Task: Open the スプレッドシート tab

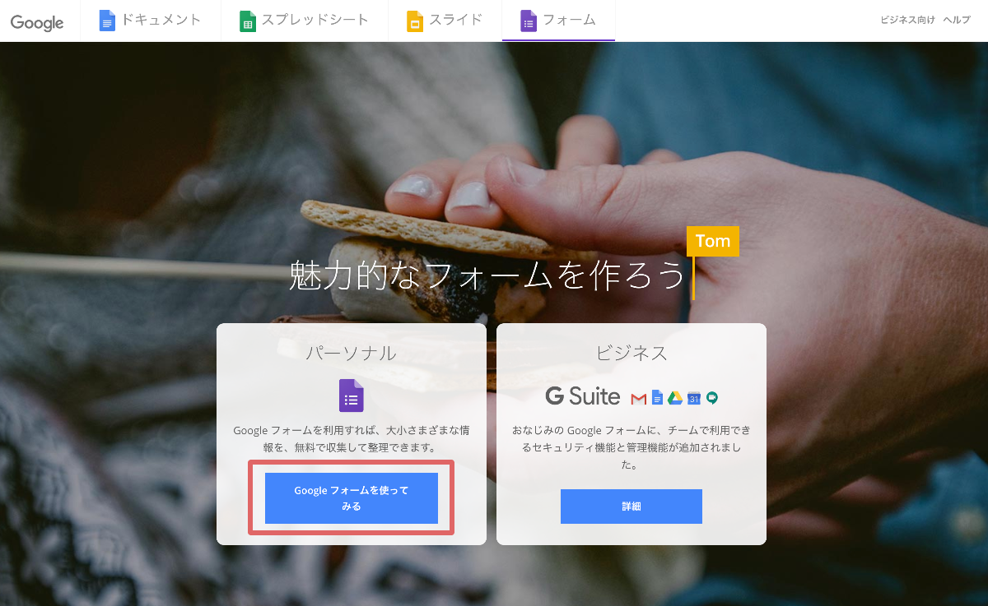Action: pos(305,21)
